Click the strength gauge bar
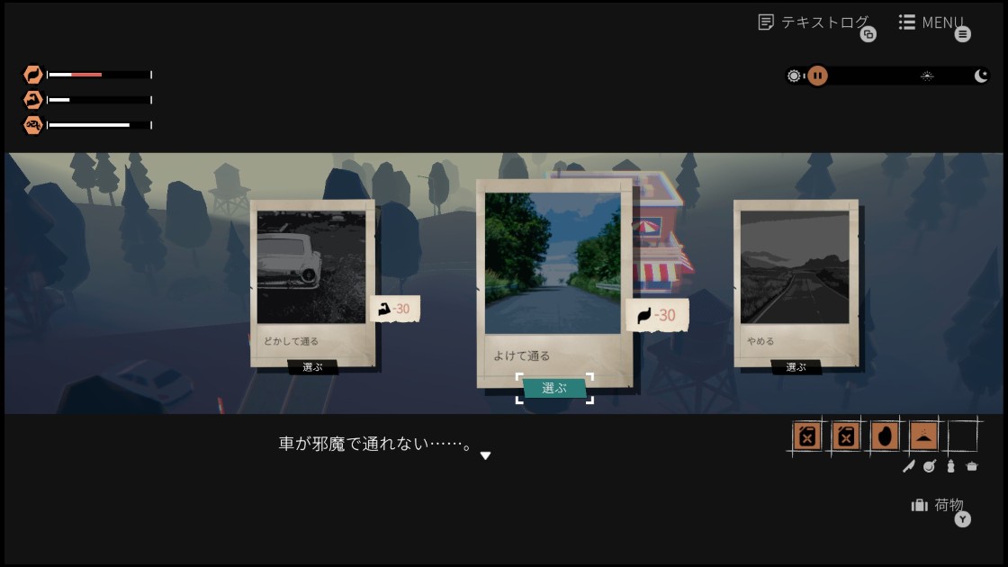 (x=99, y=100)
